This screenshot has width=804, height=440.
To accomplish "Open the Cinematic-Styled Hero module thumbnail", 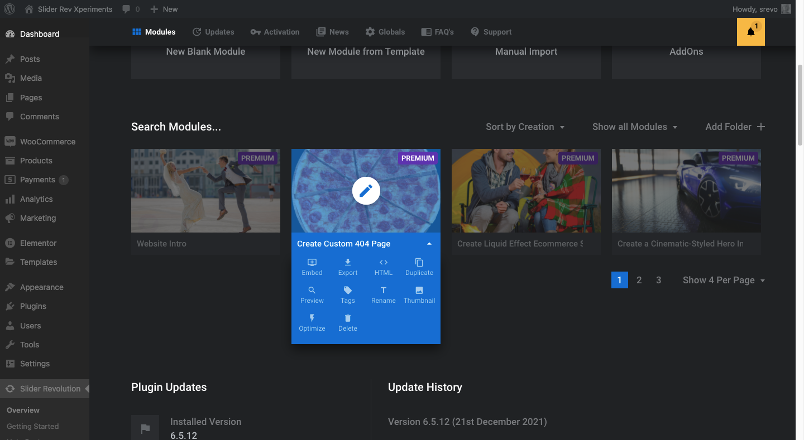I will (x=686, y=191).
